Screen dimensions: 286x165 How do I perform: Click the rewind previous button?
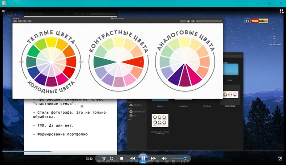(x=132, y=158)
